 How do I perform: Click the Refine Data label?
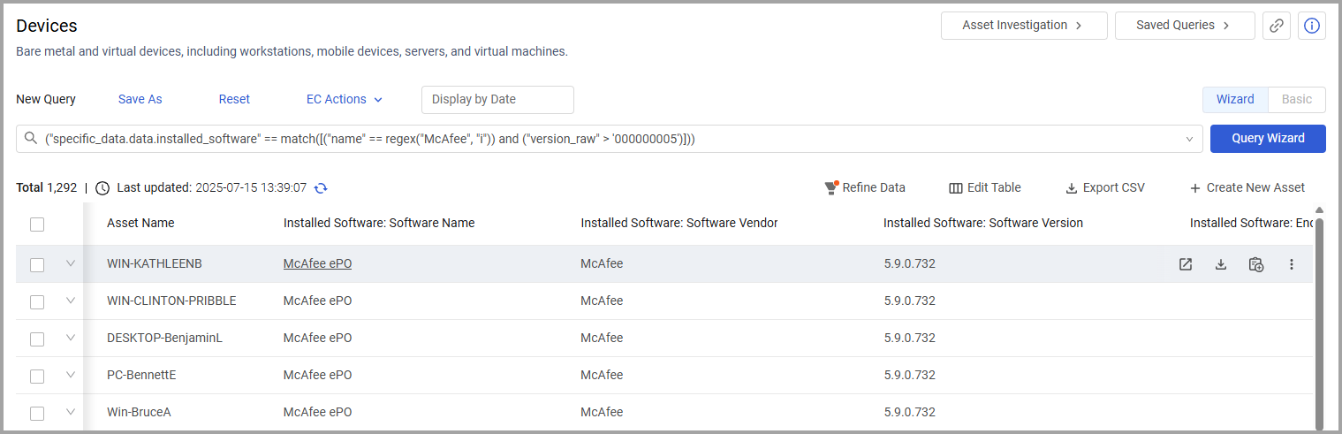(874, 187)
